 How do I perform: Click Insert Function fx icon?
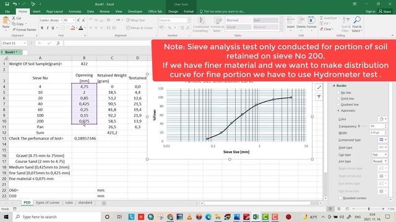coord(58,43)
